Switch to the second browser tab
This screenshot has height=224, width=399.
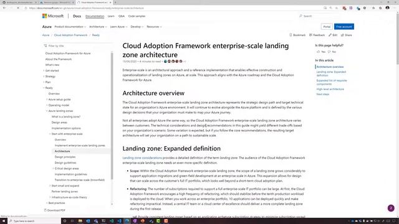coord(57,2)
